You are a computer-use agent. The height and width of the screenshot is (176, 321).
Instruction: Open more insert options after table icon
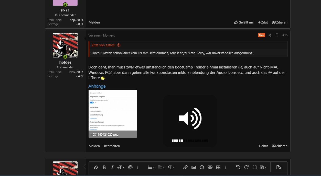[x=225, y=167]
